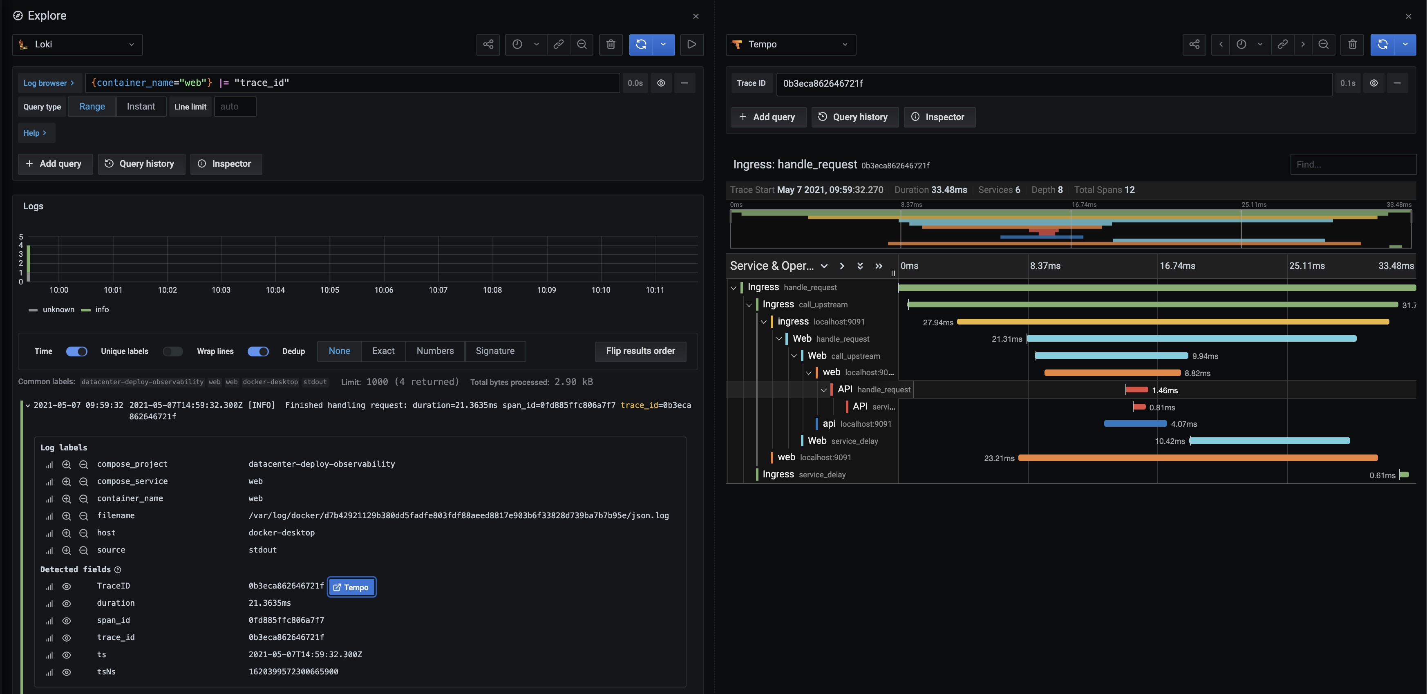Collapse the expanded log line row
Image resolution: width=1427 pixels, height=694 pixels.
tap(28, 405)
